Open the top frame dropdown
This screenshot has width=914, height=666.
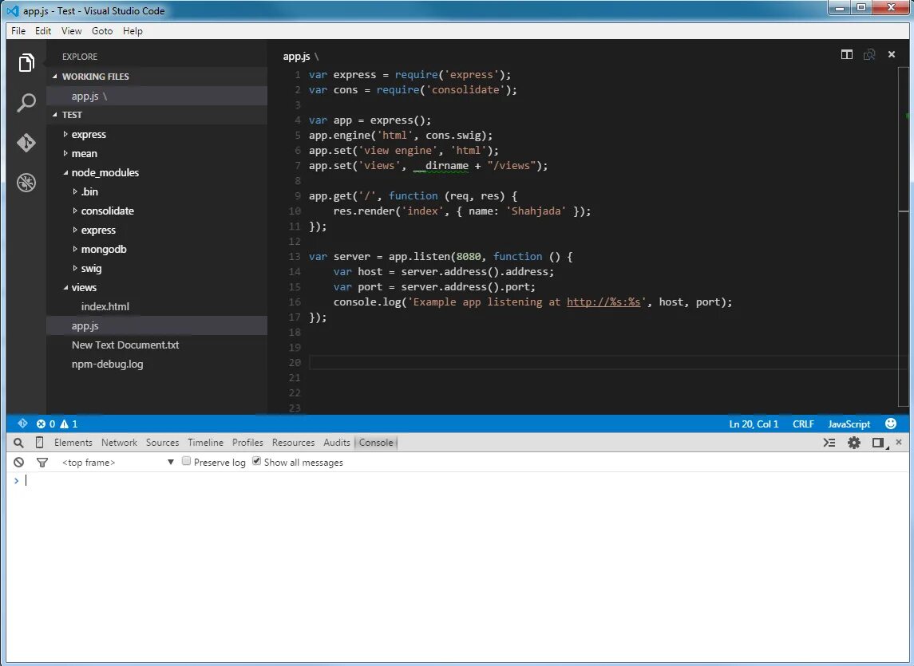point(118,462)
